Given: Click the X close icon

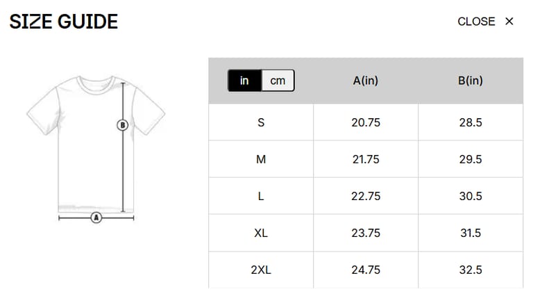Looking at the screenshot, I should [x=509, y=22].
